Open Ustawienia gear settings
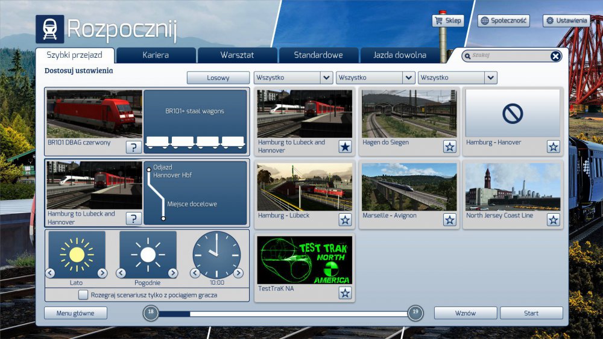Image resolution: width=603 pixels, height=339 pixels. click(566, 20)
